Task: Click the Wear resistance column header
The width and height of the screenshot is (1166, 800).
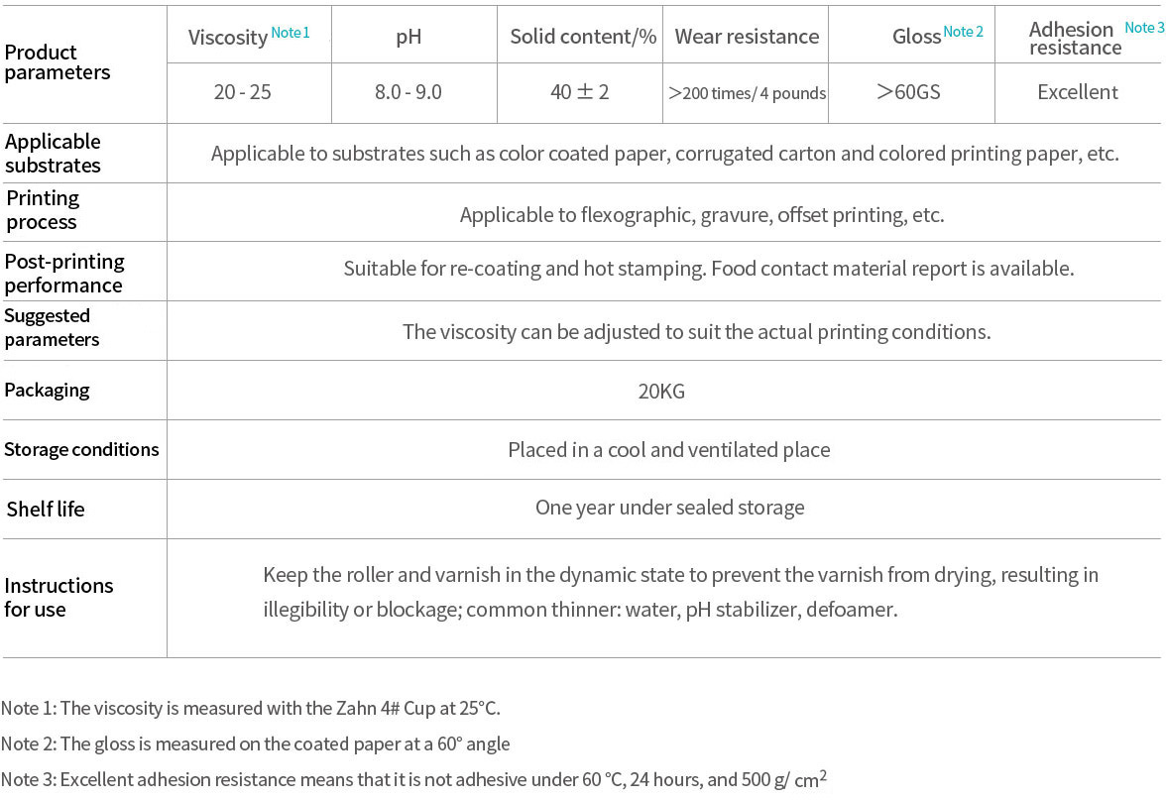Action: click(x=747, y=38)
